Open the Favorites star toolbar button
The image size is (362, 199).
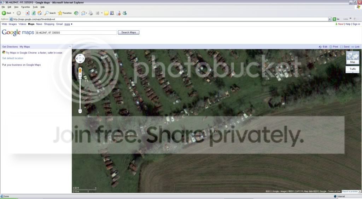tap(65, 13)
